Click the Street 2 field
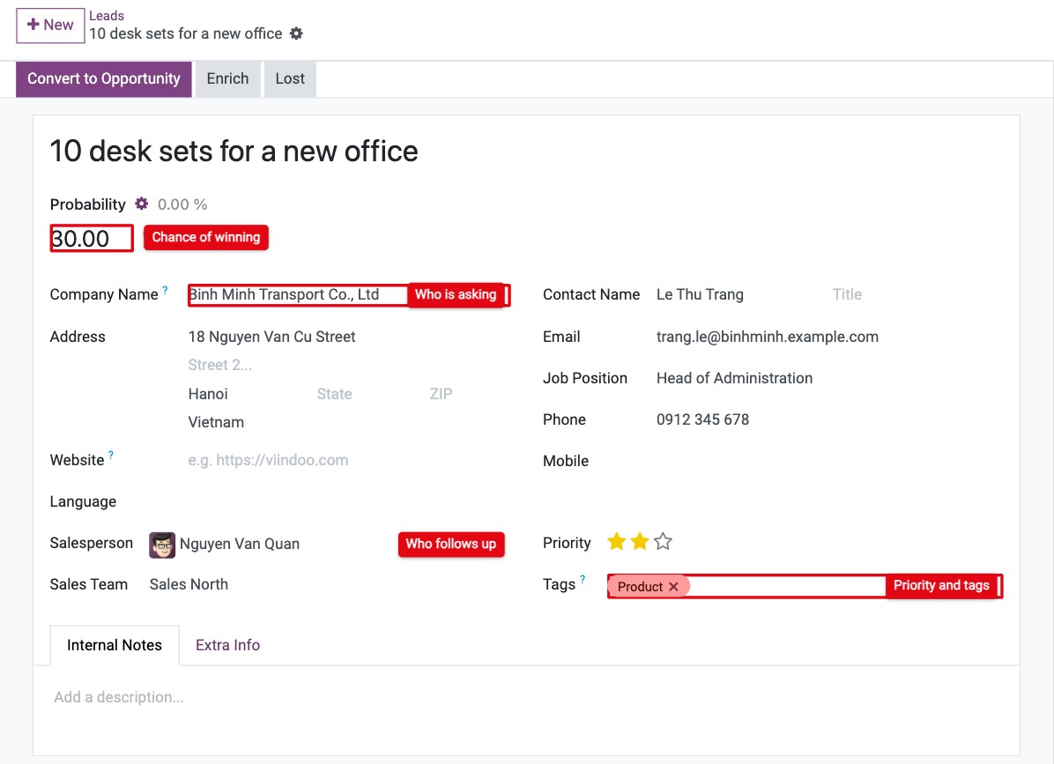The image size is (1054, 764). (x=348, y=365)
